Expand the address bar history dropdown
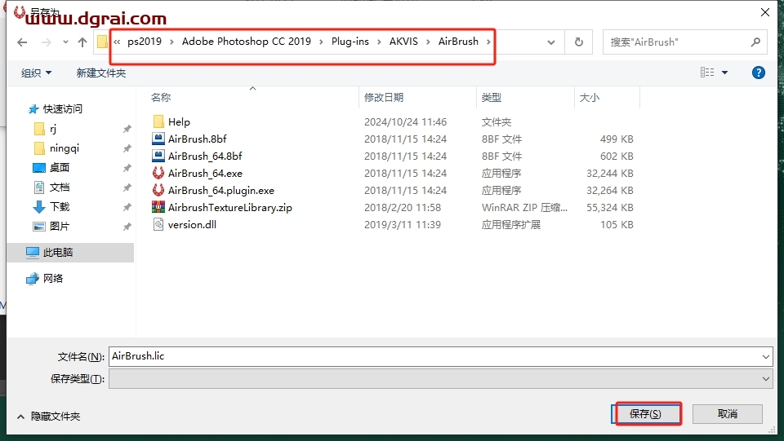 (551, 42)
